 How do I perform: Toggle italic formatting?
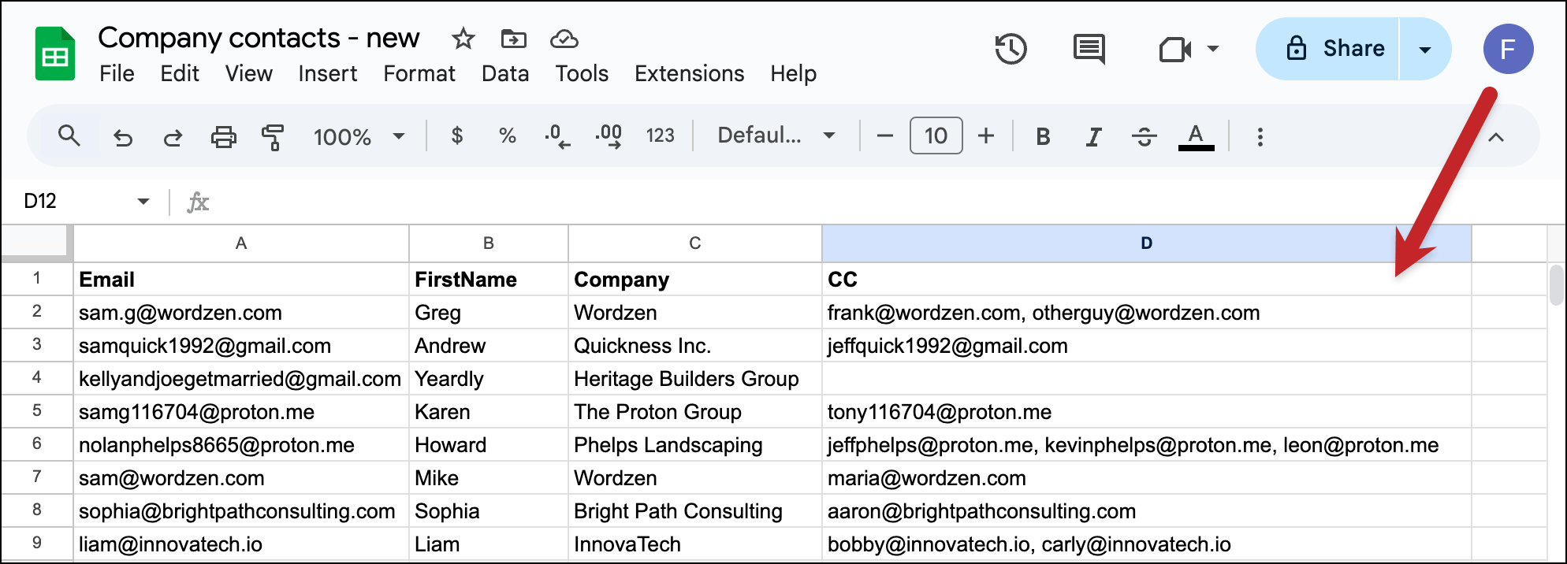1093,137
